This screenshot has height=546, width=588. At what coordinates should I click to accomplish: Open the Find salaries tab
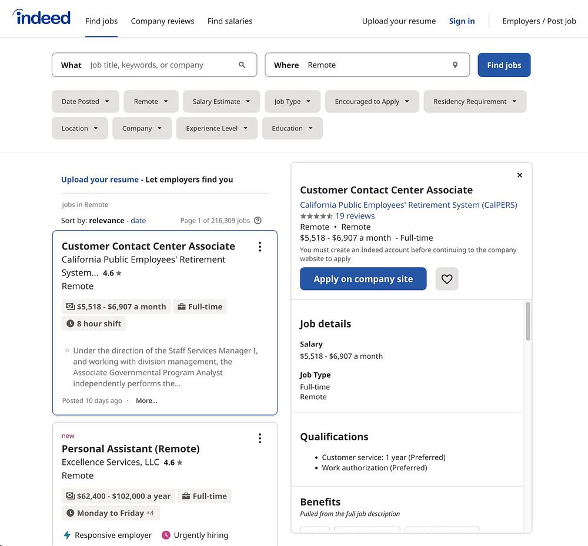pos(230,21)
